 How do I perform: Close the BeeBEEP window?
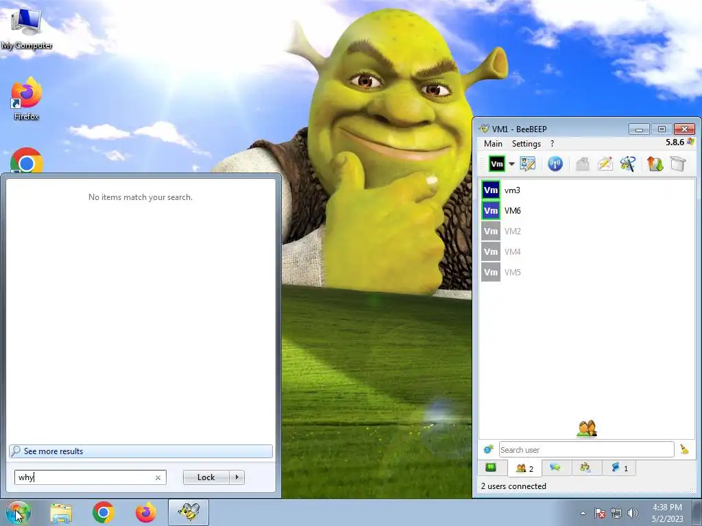685,129
